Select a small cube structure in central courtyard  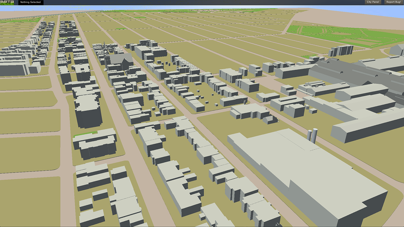205,97
